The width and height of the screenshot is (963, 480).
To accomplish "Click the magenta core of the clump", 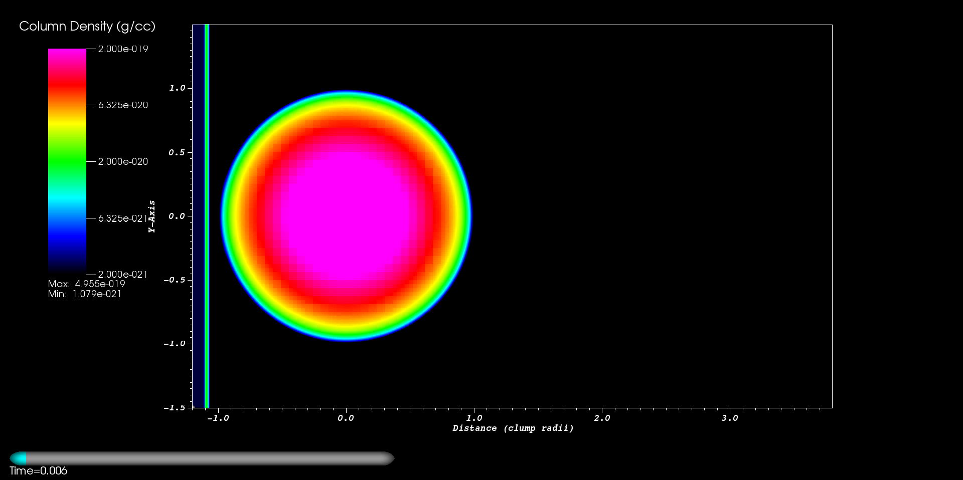I will [x=346, y=215].
